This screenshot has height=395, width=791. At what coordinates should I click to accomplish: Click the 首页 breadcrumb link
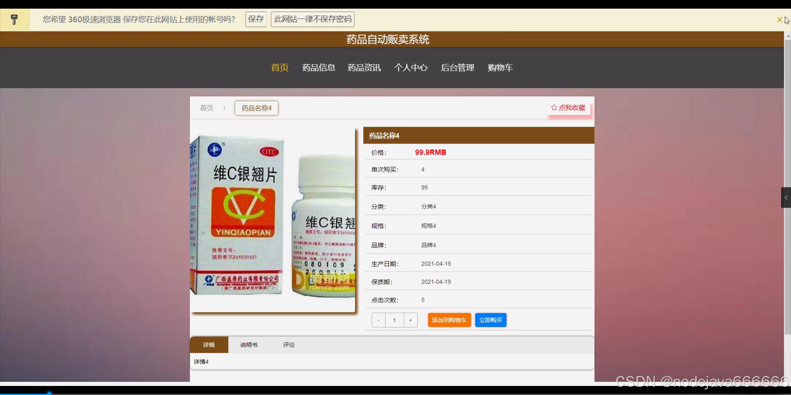click(207, 108)
